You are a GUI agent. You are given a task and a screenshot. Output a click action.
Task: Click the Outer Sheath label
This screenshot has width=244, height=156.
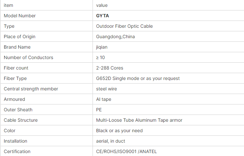point(18,110)
